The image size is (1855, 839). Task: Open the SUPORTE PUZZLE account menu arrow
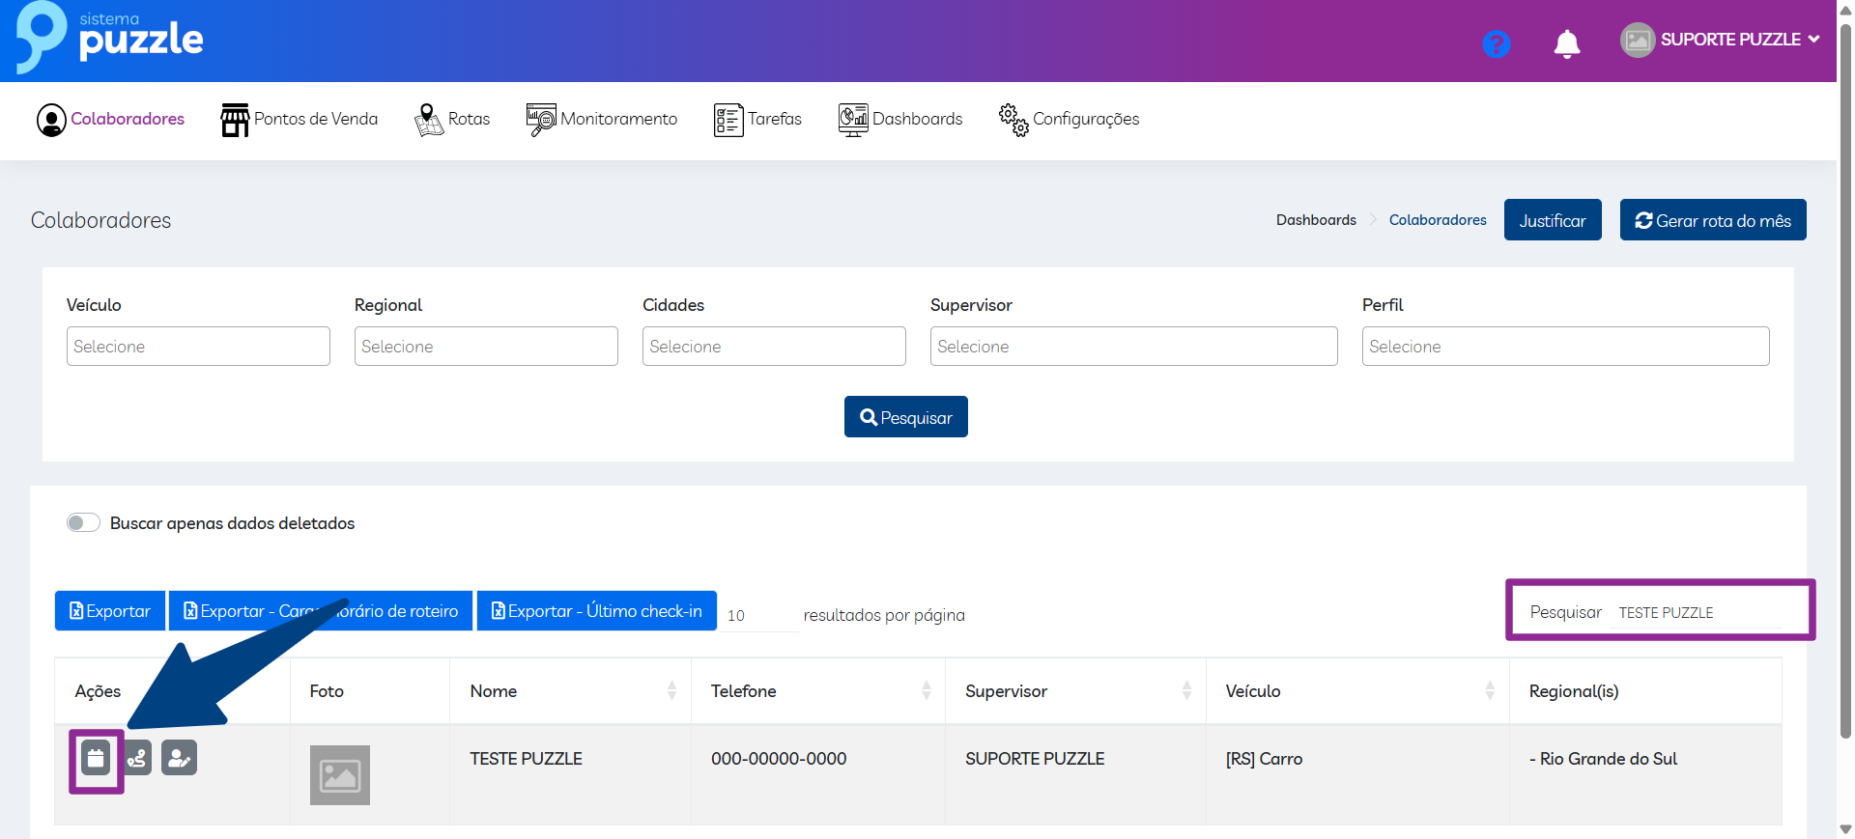point(1813,40)
